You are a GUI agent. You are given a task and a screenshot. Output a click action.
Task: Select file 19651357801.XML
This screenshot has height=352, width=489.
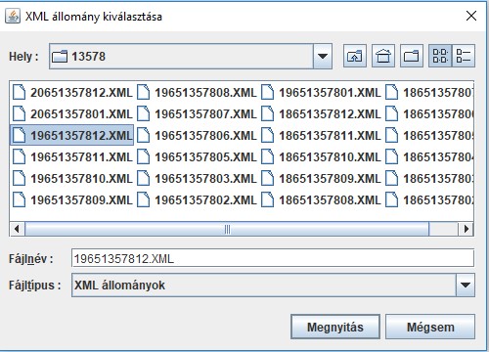321,93
